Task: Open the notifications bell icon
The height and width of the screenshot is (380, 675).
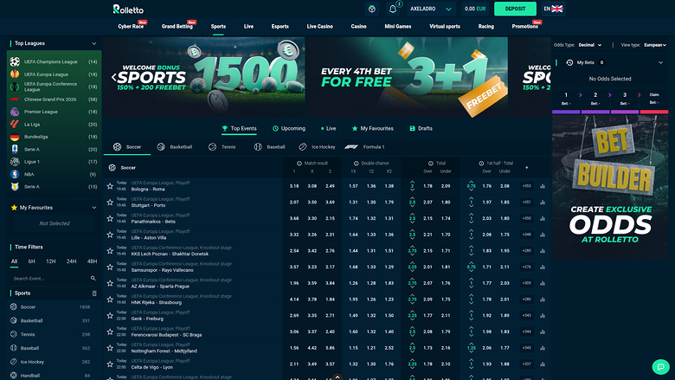Action: [x=393, y=9]
